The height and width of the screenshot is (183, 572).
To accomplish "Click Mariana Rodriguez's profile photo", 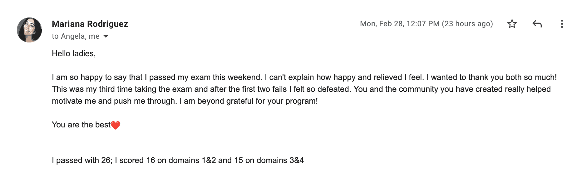I will click(x=29, y=30).
